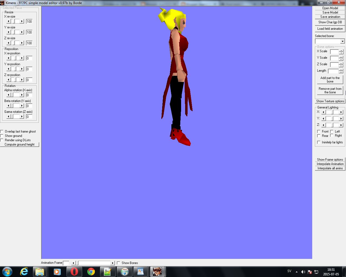Select Kimera app icon in taskbar
Screen dimensions: 346x277
pos(157,272)
